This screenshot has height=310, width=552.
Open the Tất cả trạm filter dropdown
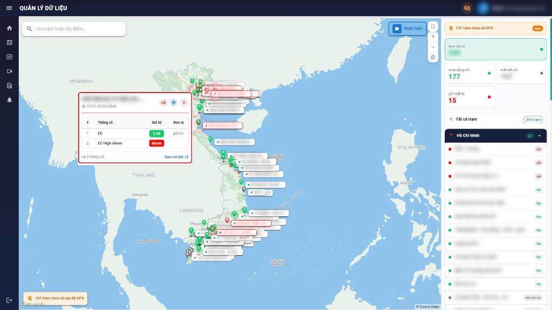[x=467, y=119]
